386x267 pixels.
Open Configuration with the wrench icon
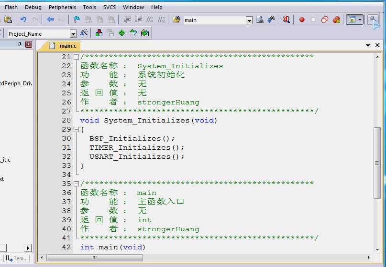(373, 20)
